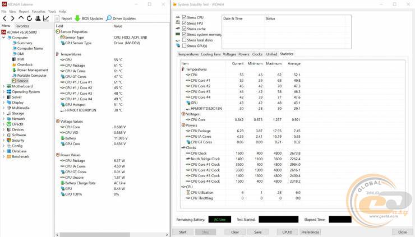The width and height of the screenshot is (415, 237).
Task: Switch to the Cooling Fans tab
Action: pos(210,54)
